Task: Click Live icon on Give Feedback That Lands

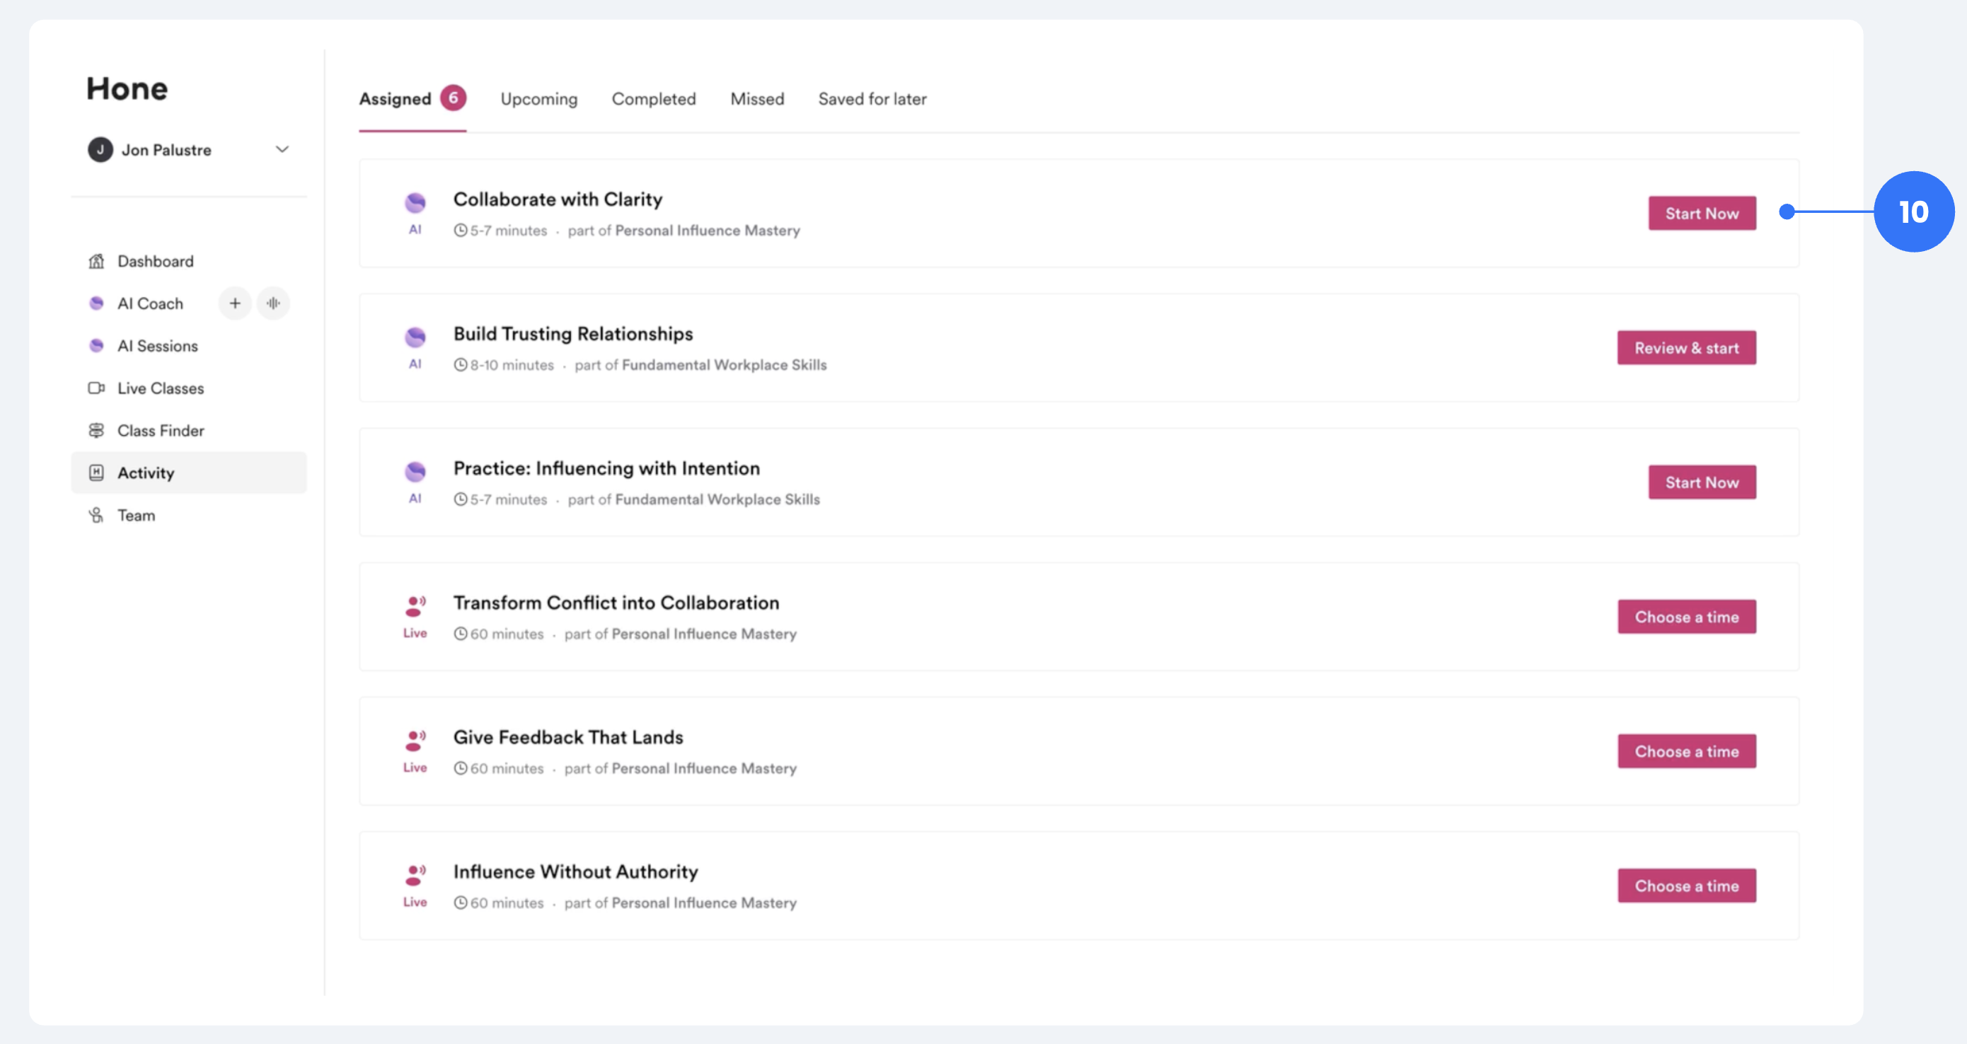Action: pyautogui.click(x=415, y=741)
